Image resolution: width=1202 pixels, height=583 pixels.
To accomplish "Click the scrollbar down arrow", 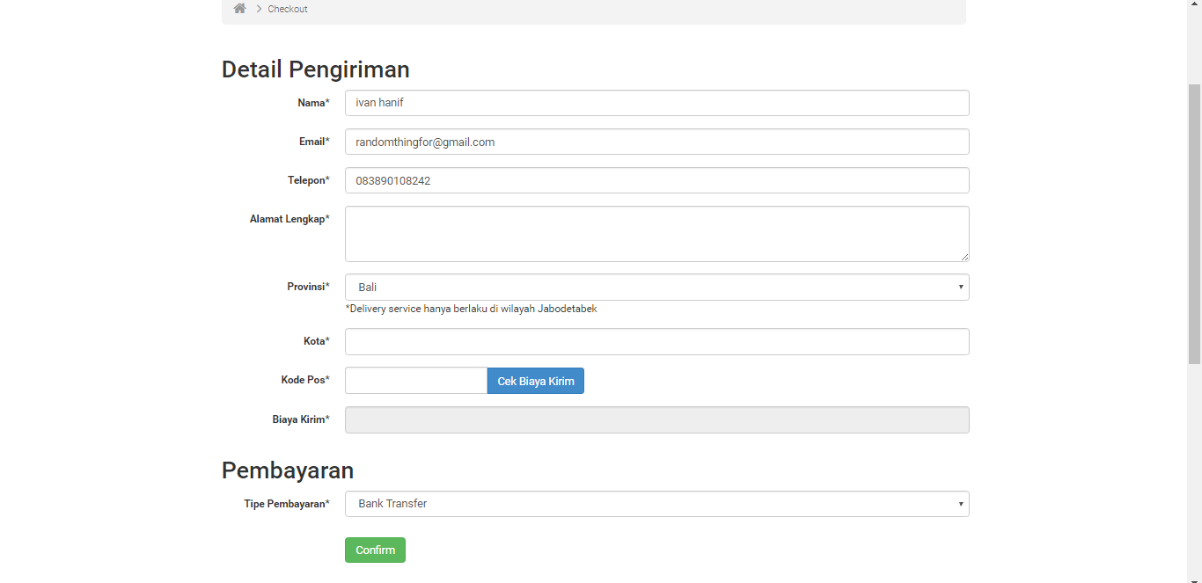I will pos(1195,578).
